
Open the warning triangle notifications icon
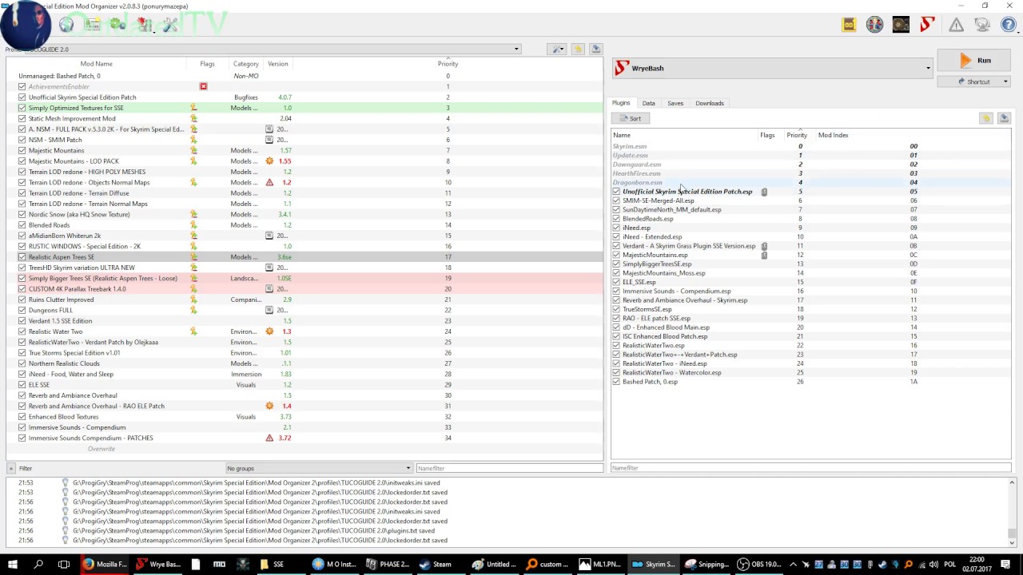coord(956,25)
